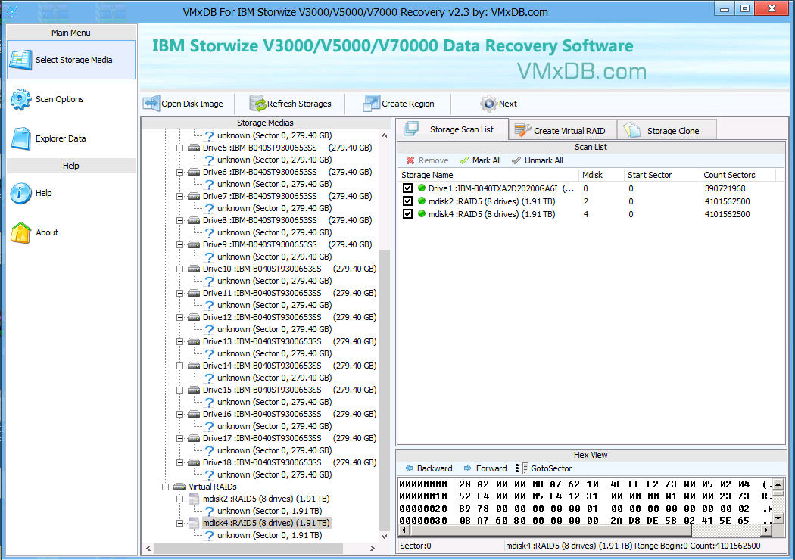This screenshot has width=795, height=560.
Task: Click the Open Disk Image button label
Action: pyautogui.click(x=192, y=104)
